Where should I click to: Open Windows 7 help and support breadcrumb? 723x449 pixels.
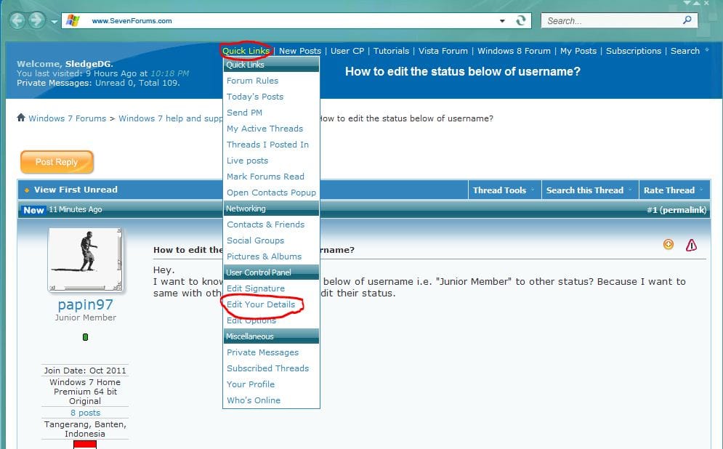[170, 118]
